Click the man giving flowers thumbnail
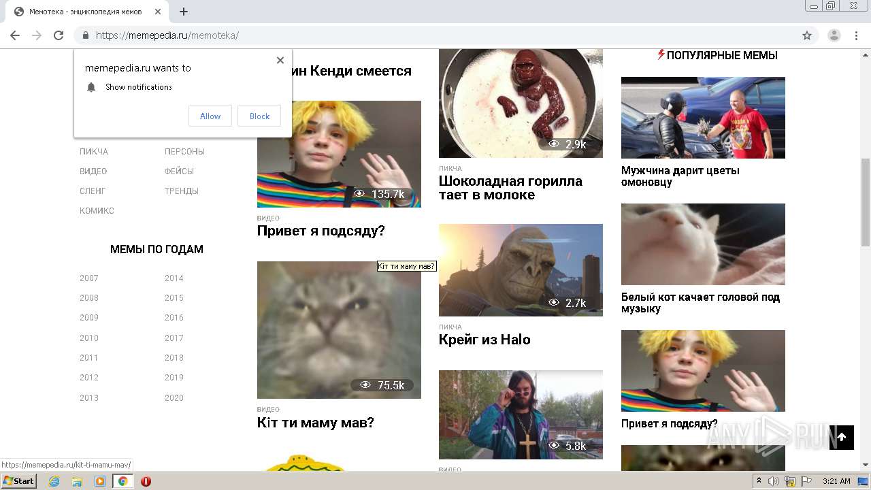Screen dimensions: 871x490 click(703, 118)
